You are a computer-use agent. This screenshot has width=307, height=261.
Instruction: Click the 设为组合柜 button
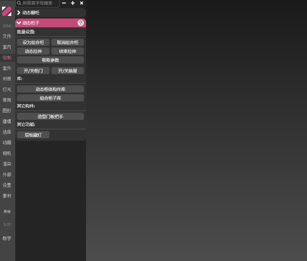[x=33, y=42]
